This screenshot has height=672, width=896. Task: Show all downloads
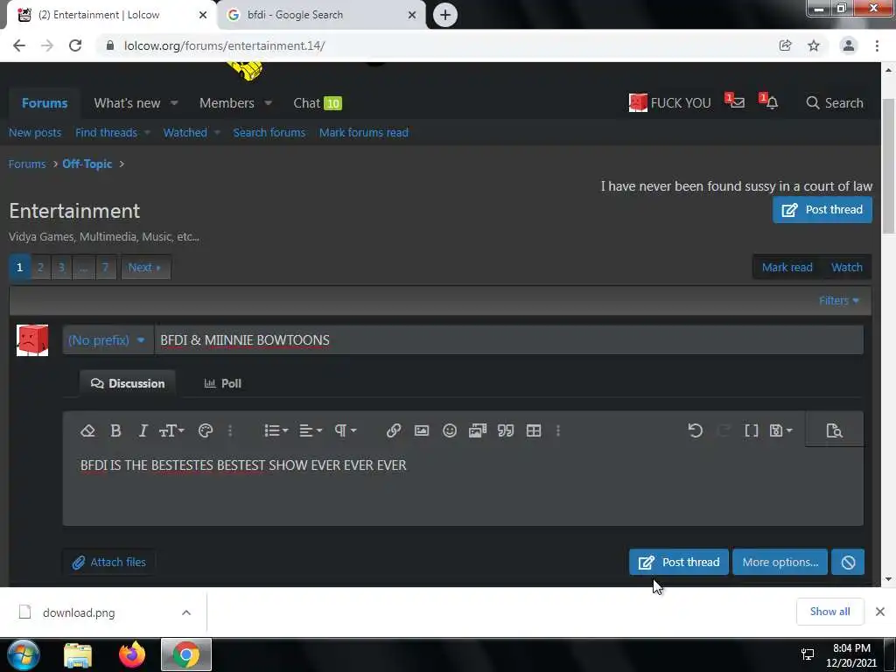tap(829, 612)
